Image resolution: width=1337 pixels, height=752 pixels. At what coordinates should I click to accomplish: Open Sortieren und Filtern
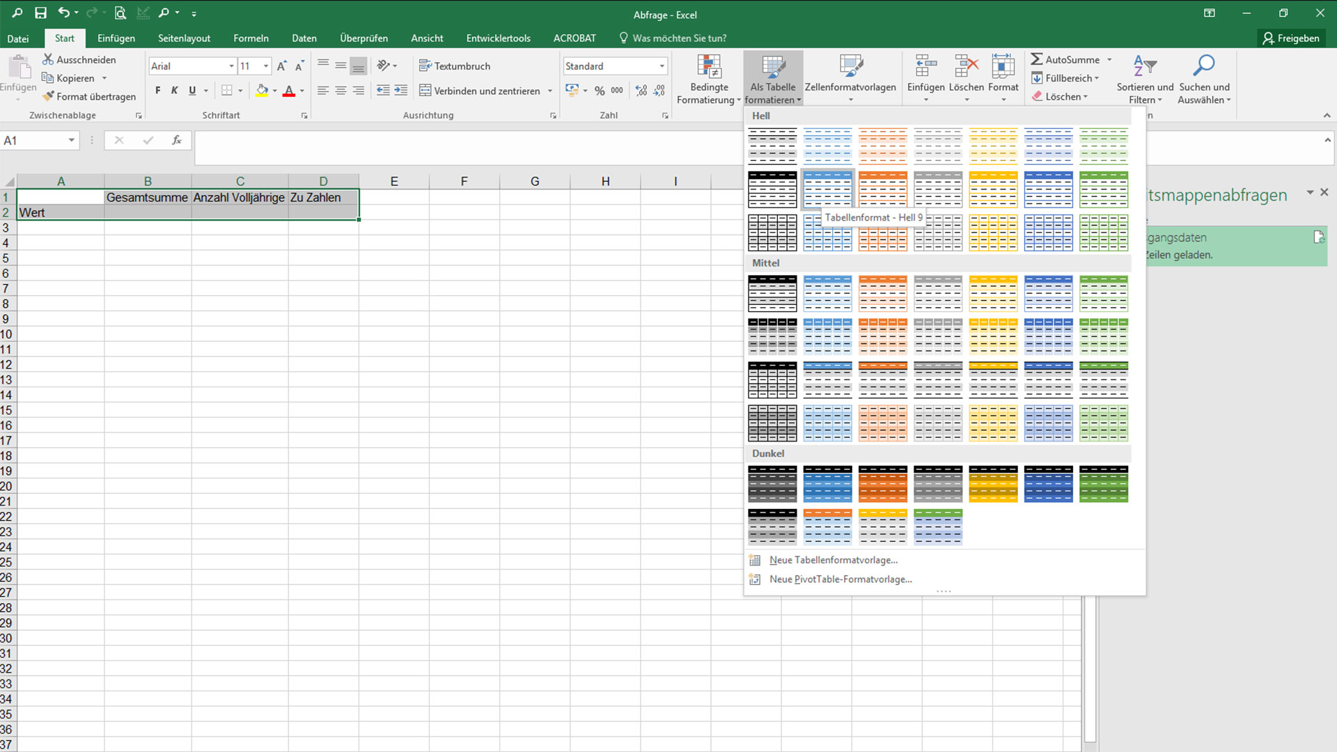(1144, 78)
